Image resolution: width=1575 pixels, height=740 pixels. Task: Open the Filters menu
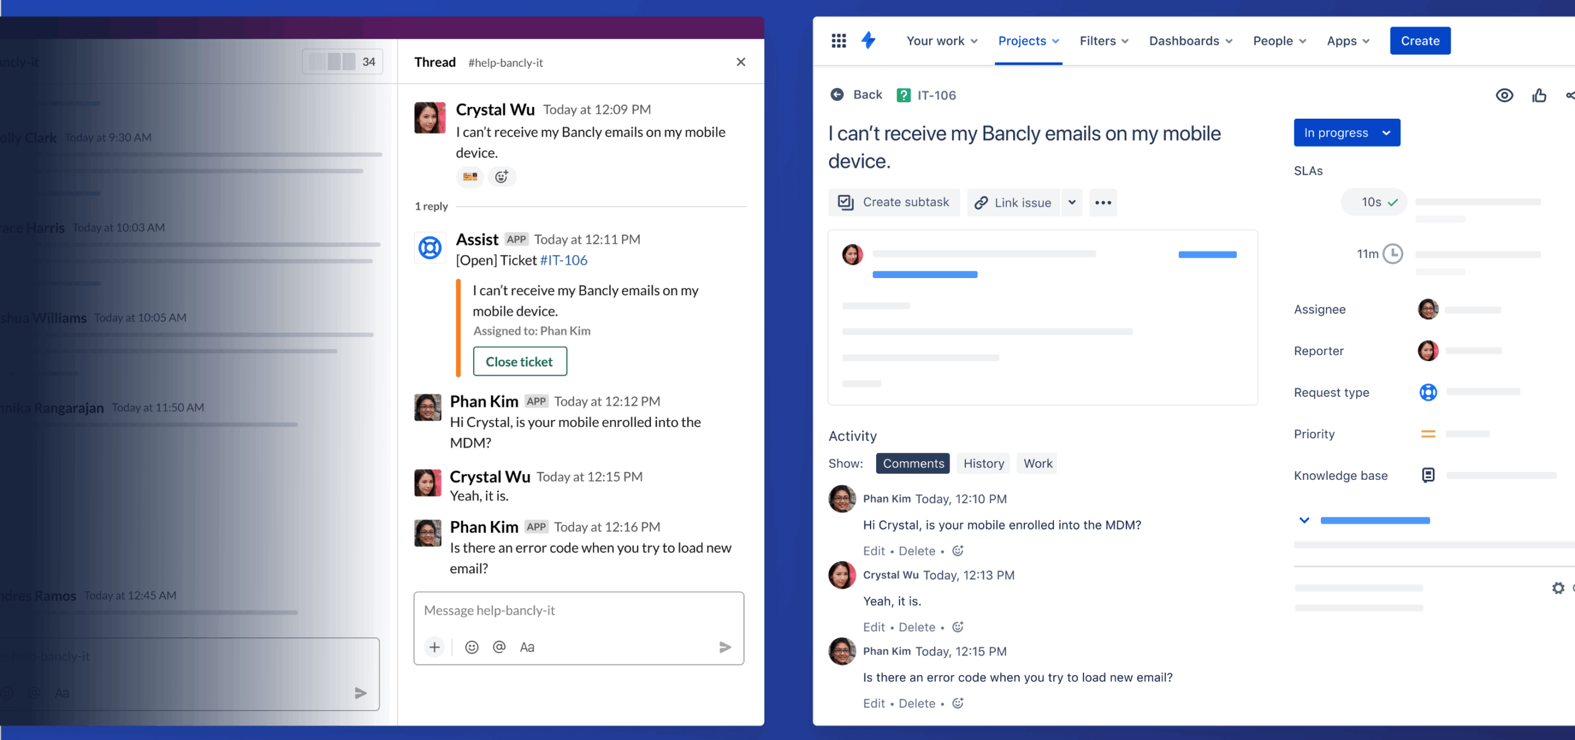(1104, 41)
